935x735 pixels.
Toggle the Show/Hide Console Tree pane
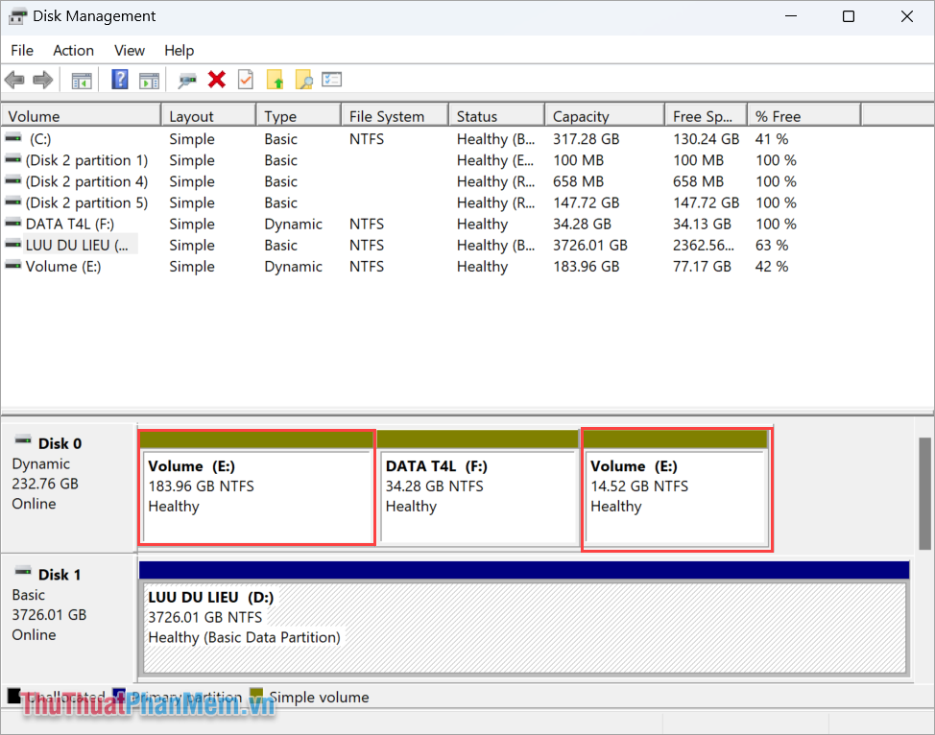[x=82, y=80]
